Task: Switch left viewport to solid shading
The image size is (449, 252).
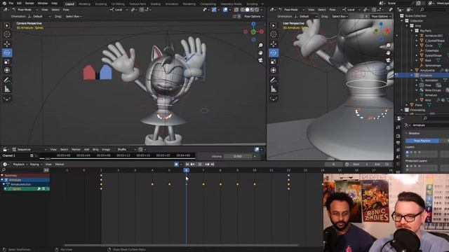Action: point(248,10)
